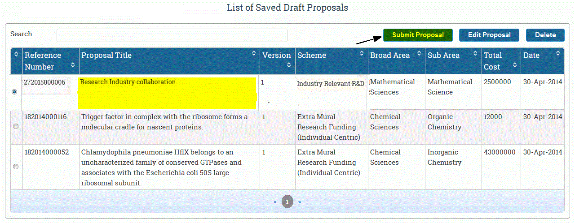575x223 pixels.
Task: Select radio button for proposal 182014000052
Action: pos(16,167)
